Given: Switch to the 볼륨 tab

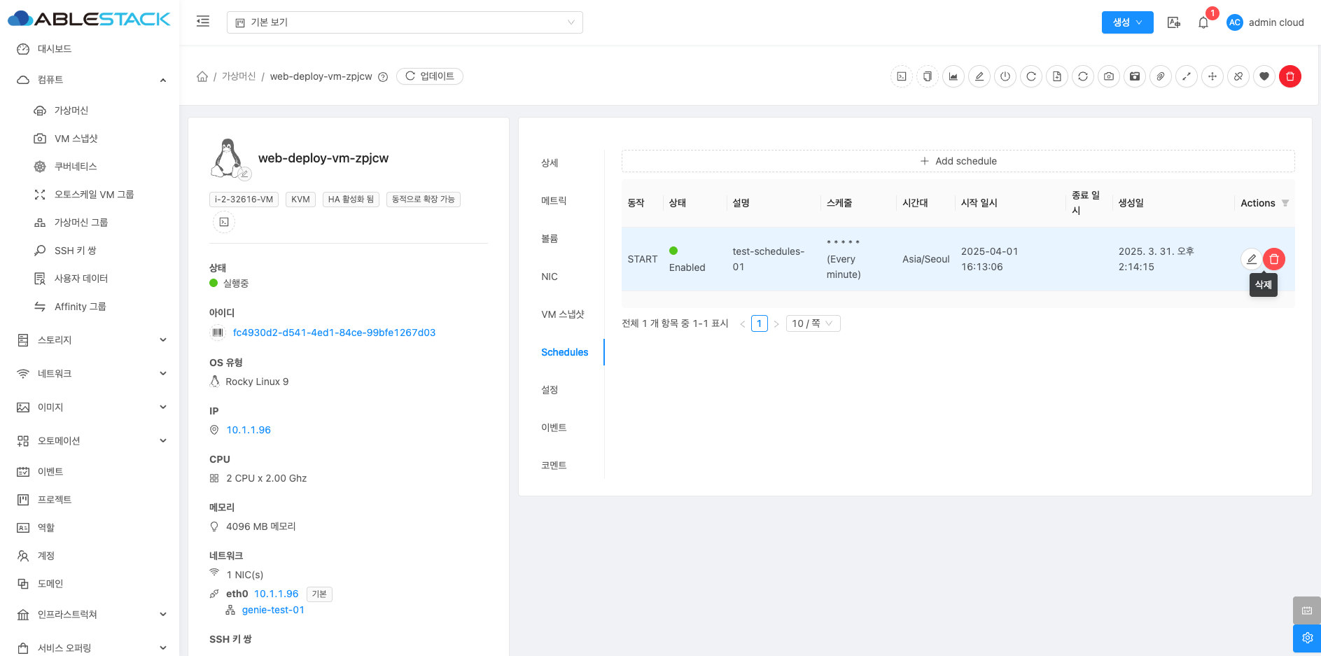Looking at the screenshot, I should [x=550, y=239].
